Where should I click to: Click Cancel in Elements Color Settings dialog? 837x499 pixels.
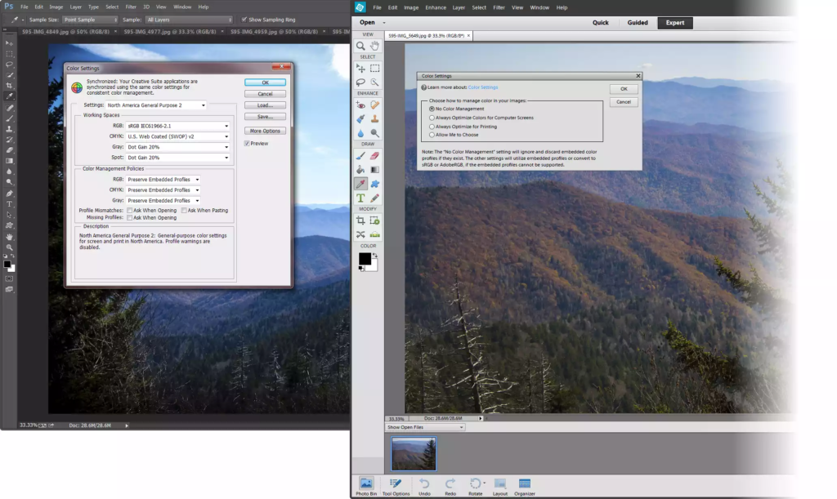pyautogui.click(x=624, y=102)
